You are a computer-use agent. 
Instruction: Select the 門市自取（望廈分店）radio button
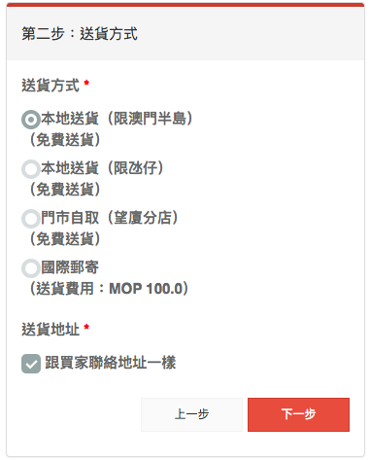[31, 219]
